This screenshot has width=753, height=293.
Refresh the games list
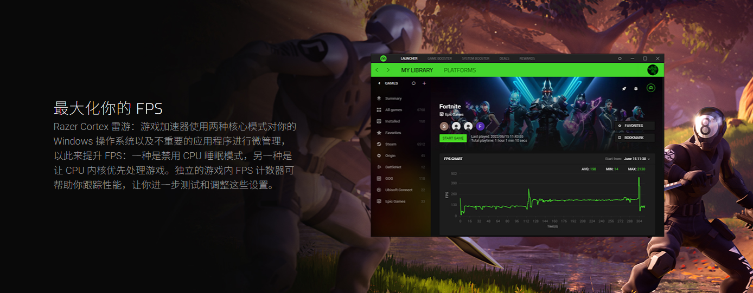(x=413, y=83)
